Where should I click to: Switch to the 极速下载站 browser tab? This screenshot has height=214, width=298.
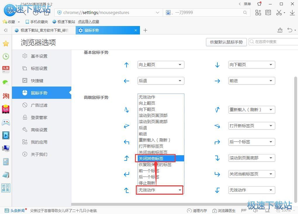click(x=44, y=30)
